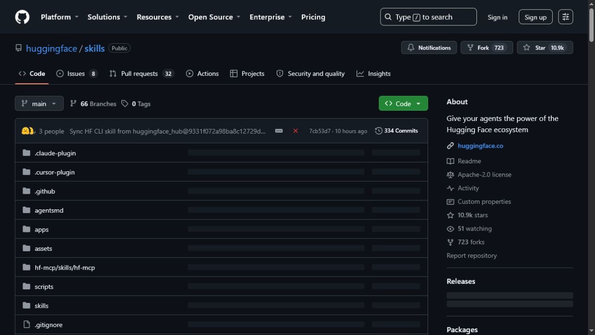Screen dimensions: 595x335
Task: Open the .github folder
Action: 45,191
